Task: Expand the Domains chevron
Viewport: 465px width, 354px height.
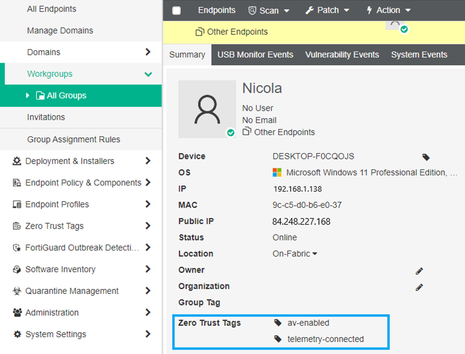Action: (148, 52)
